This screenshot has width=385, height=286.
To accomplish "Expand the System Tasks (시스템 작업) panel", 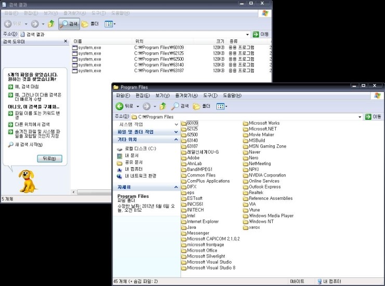I will click(x=176, y=125).
